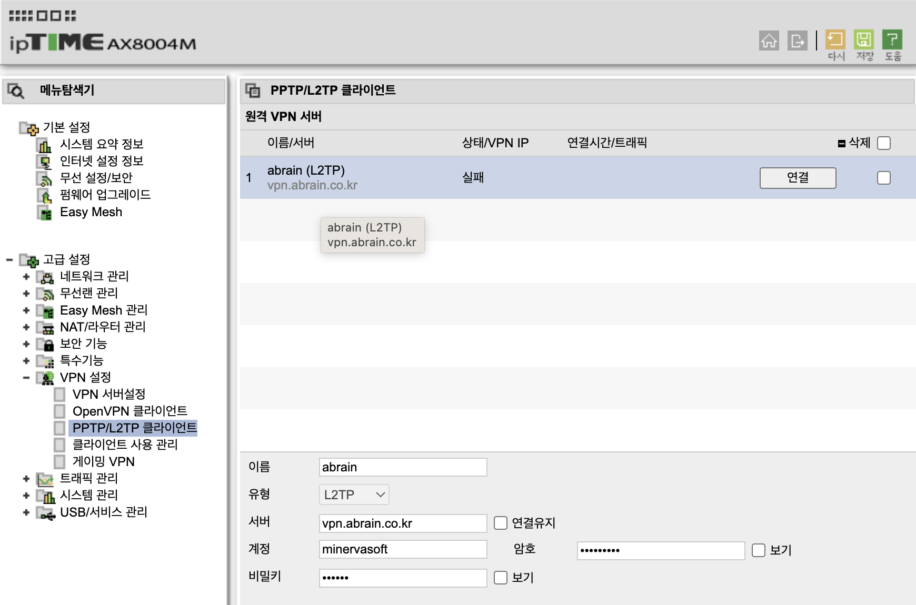The width and height of the screenshot is (916, 605).
Task: Tick the abrain row delete checkbox
Action: point(884,178)
